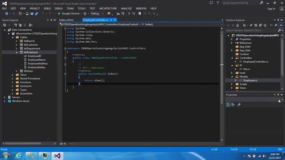Collapse the EmployeeController class outlining box
285x160 pixels.
65,58
